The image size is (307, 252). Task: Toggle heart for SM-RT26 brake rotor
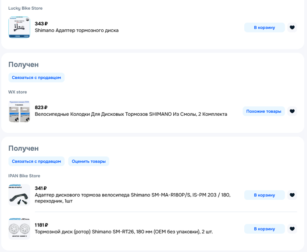tap(292, 229)
